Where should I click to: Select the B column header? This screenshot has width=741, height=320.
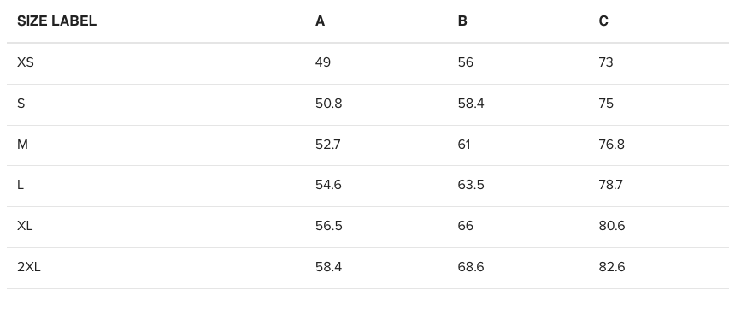tap(462, 21)
